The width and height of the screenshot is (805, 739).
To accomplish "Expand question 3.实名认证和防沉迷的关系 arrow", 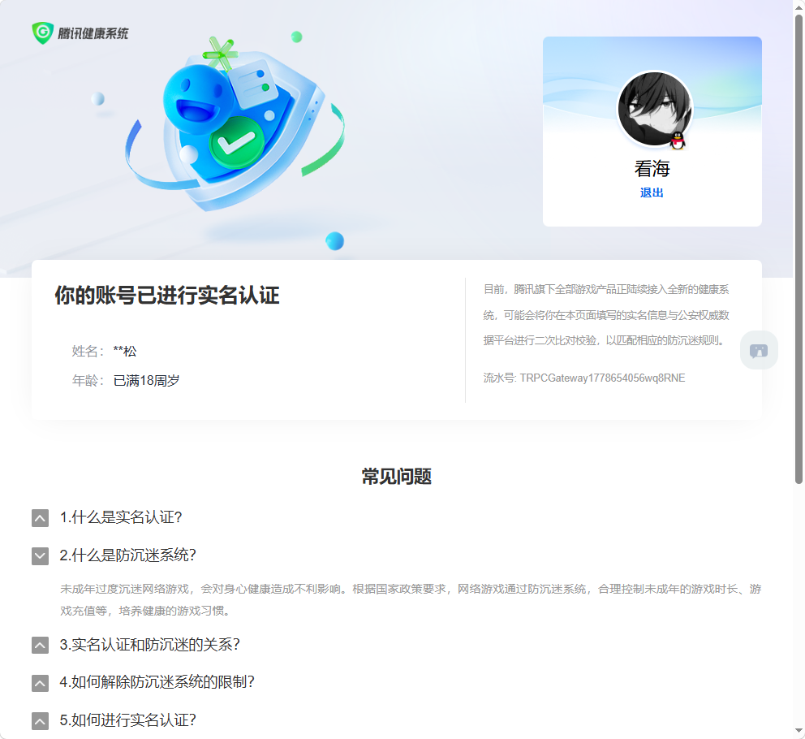I will [40, 645].
